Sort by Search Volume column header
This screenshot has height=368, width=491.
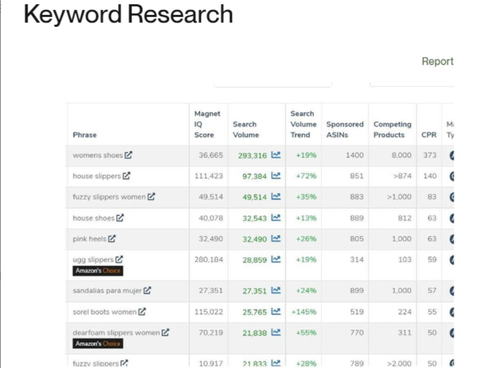click(x=246, y=130)
